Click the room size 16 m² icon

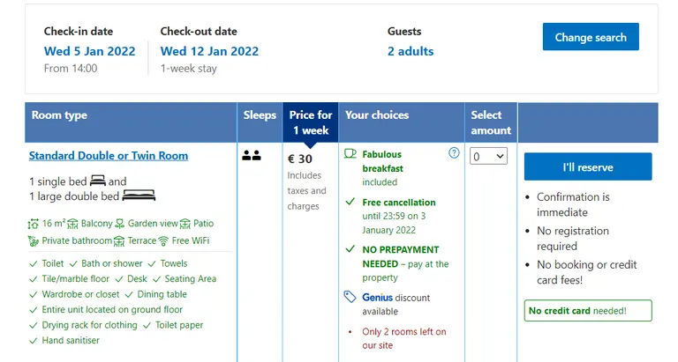34,224
